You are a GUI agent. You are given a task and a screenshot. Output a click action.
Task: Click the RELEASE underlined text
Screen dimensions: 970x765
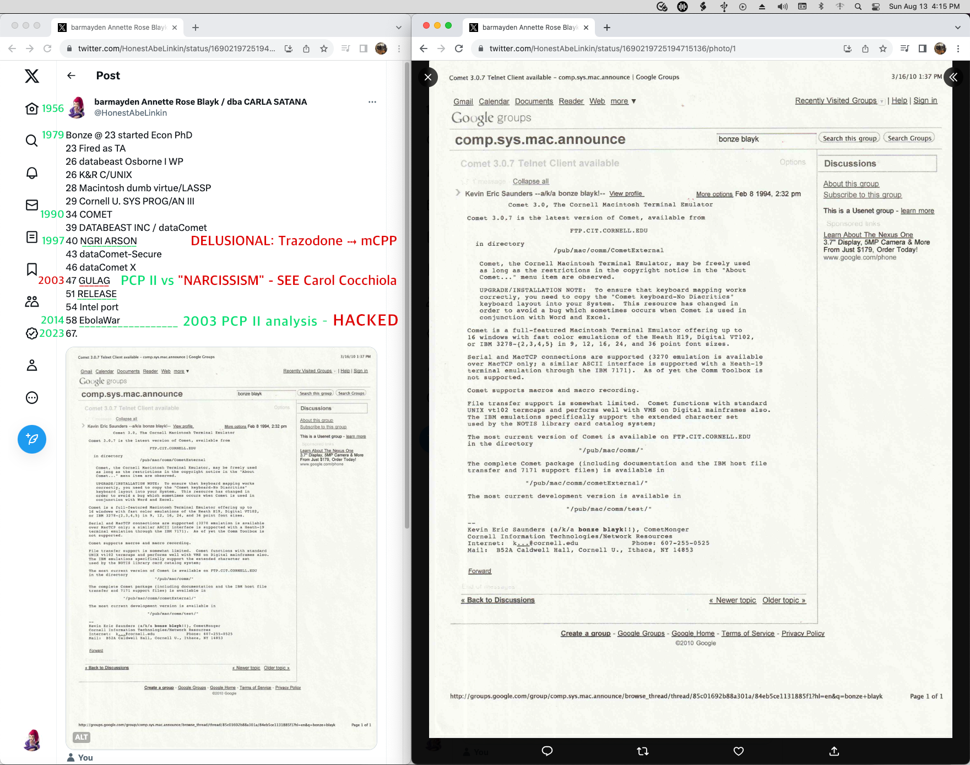coord(97,294)
